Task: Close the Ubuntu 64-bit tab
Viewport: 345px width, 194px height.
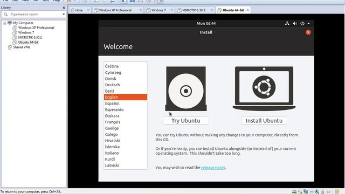Action: click(247, 10)
